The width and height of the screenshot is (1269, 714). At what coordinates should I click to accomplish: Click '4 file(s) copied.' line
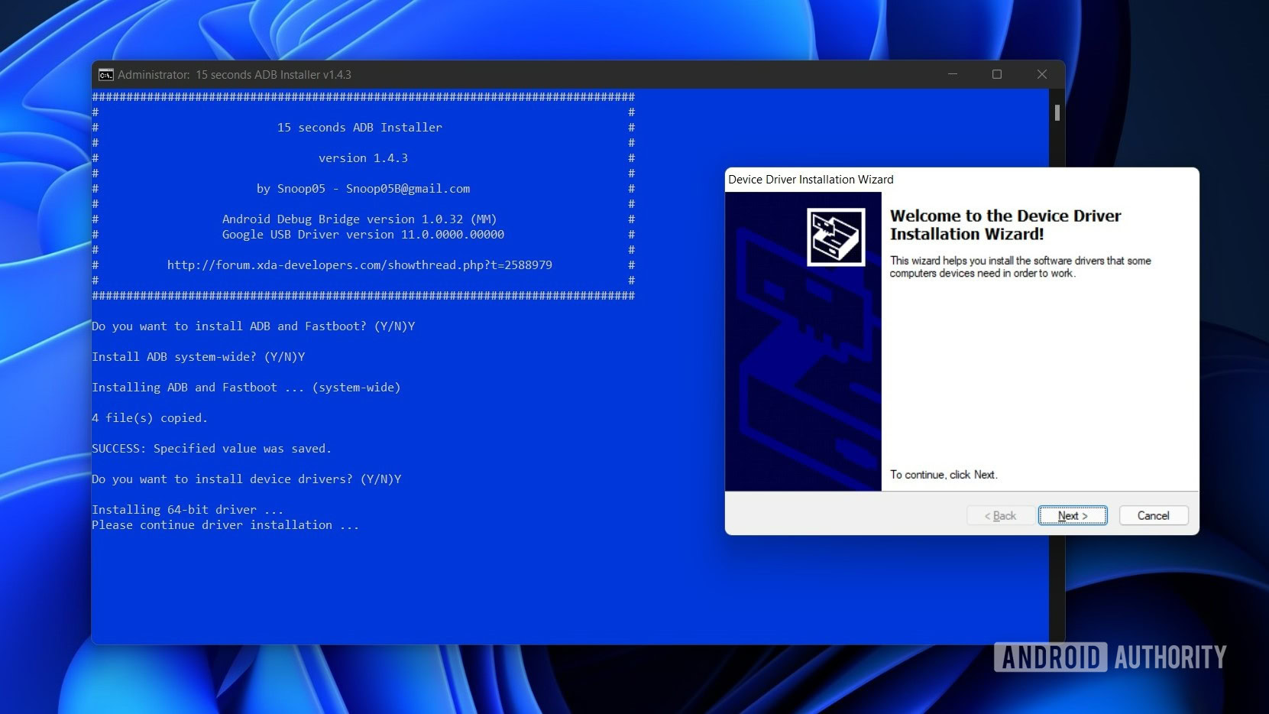tap(150, 418)
